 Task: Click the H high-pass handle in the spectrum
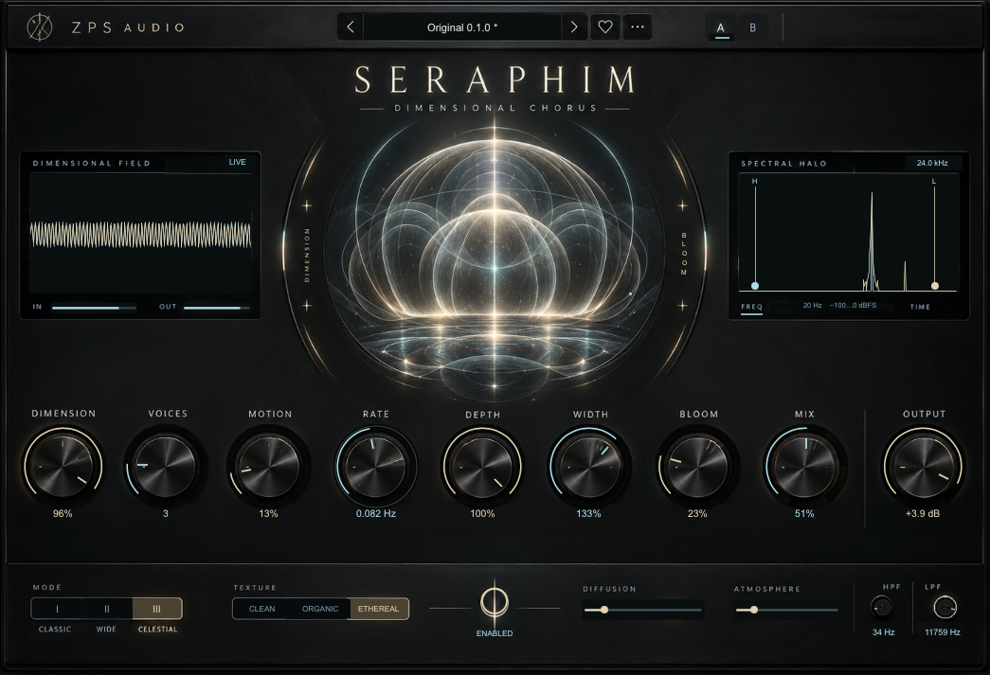(x=754, y=286)
